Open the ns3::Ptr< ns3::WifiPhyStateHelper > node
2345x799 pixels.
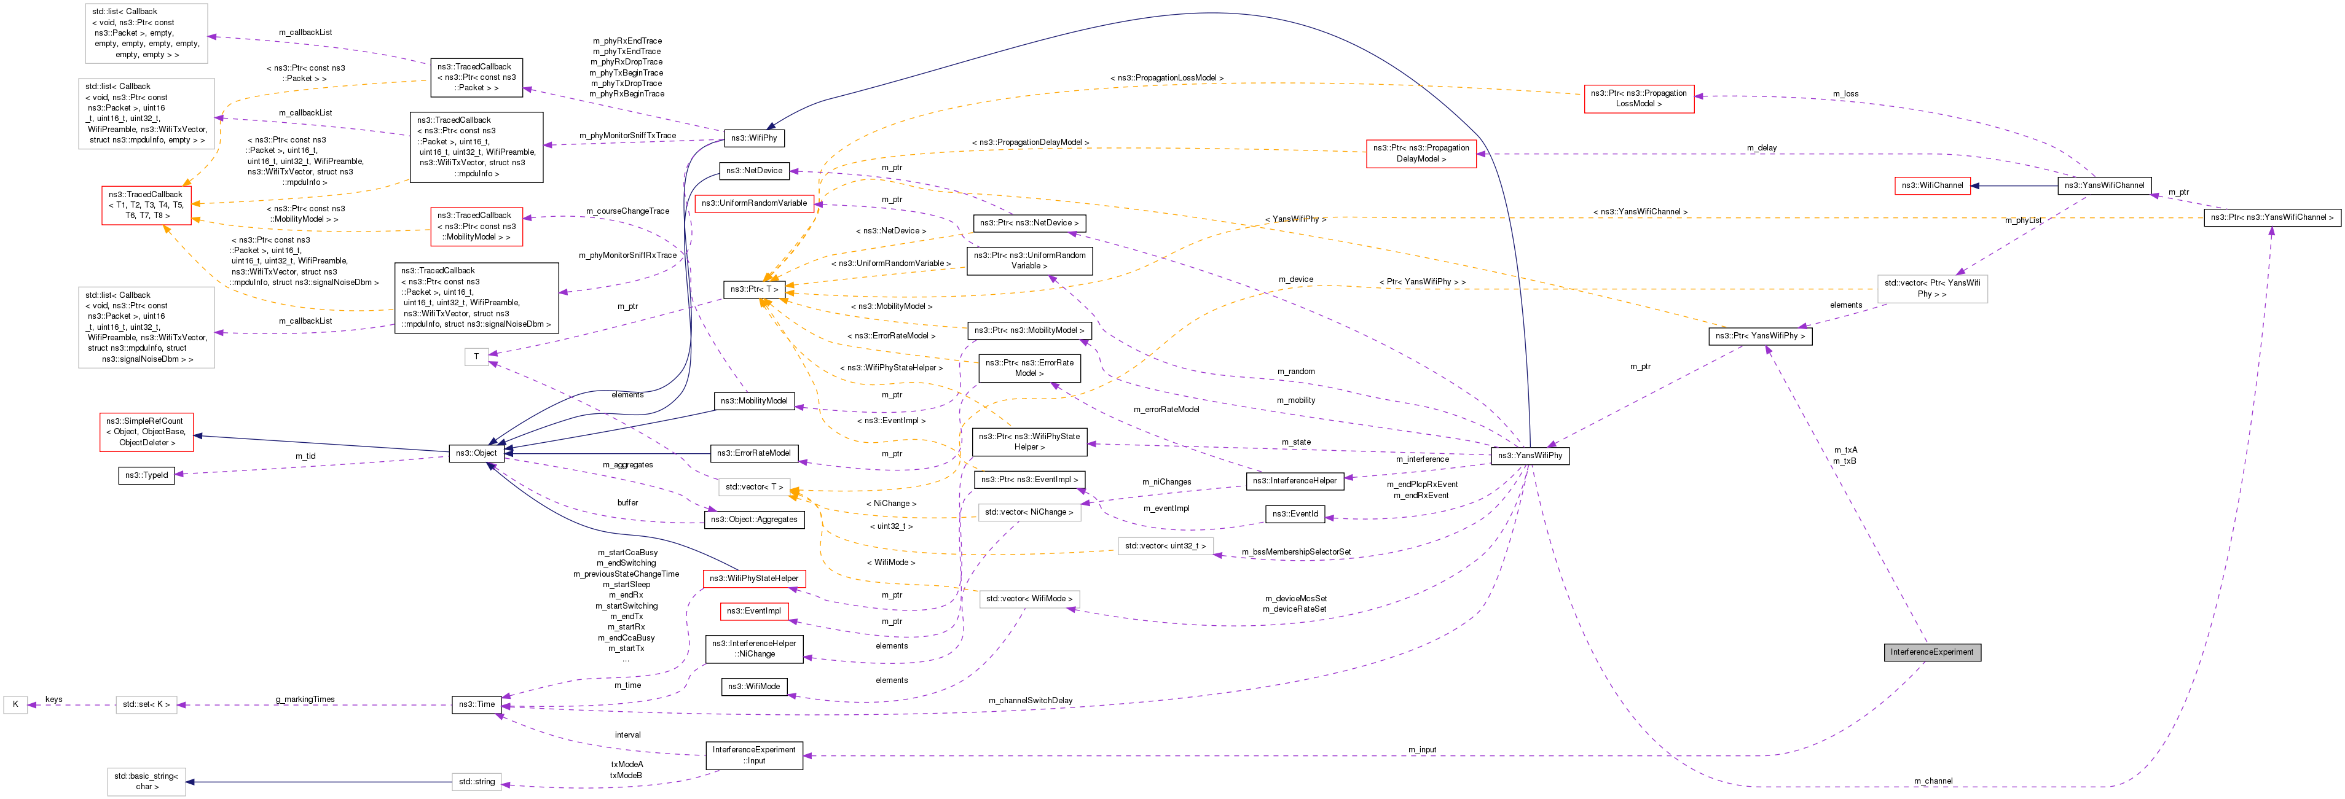(x=1029, y=442)
